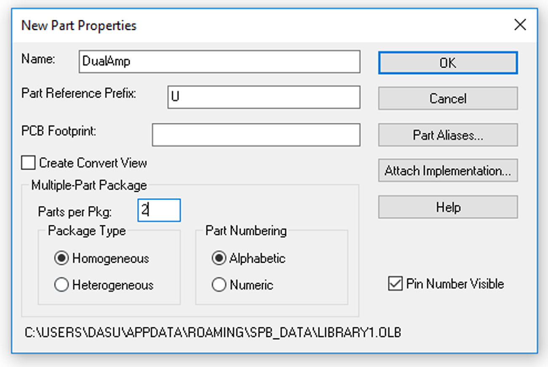
Task: Enable the Create Convert View checkbox
Action: click(x=28, y=163)
